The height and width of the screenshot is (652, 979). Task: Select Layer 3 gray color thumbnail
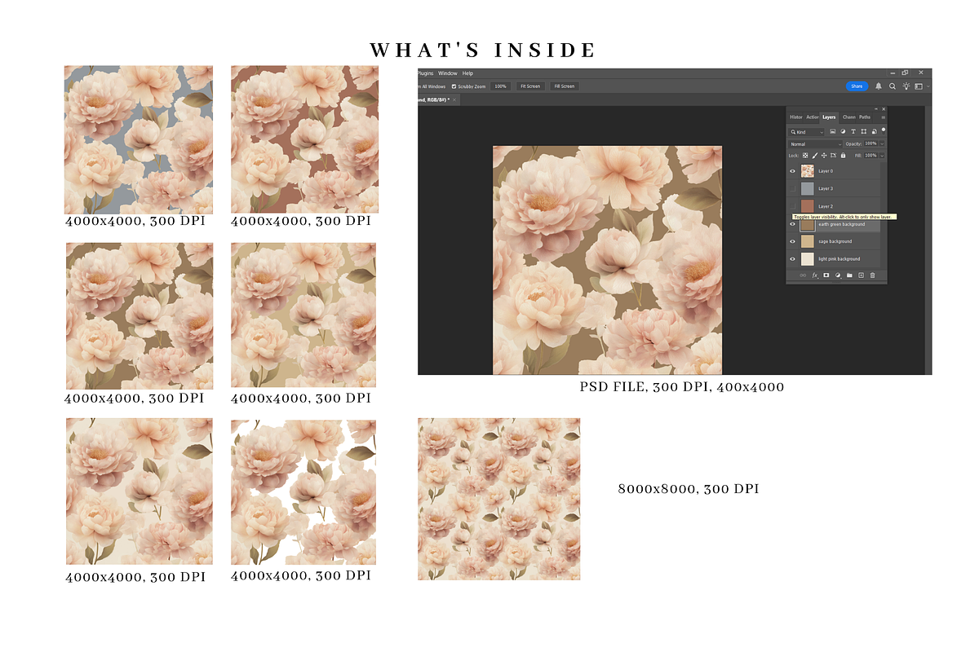(808, 188)
